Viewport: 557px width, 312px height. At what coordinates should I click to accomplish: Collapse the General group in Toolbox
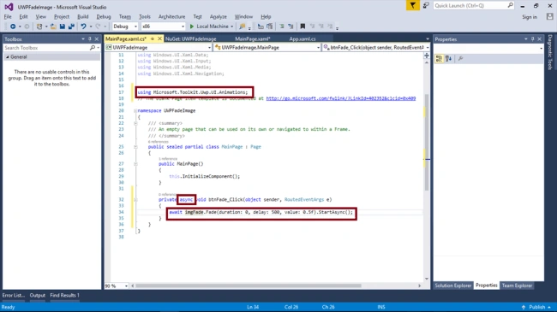click(7, 56)
